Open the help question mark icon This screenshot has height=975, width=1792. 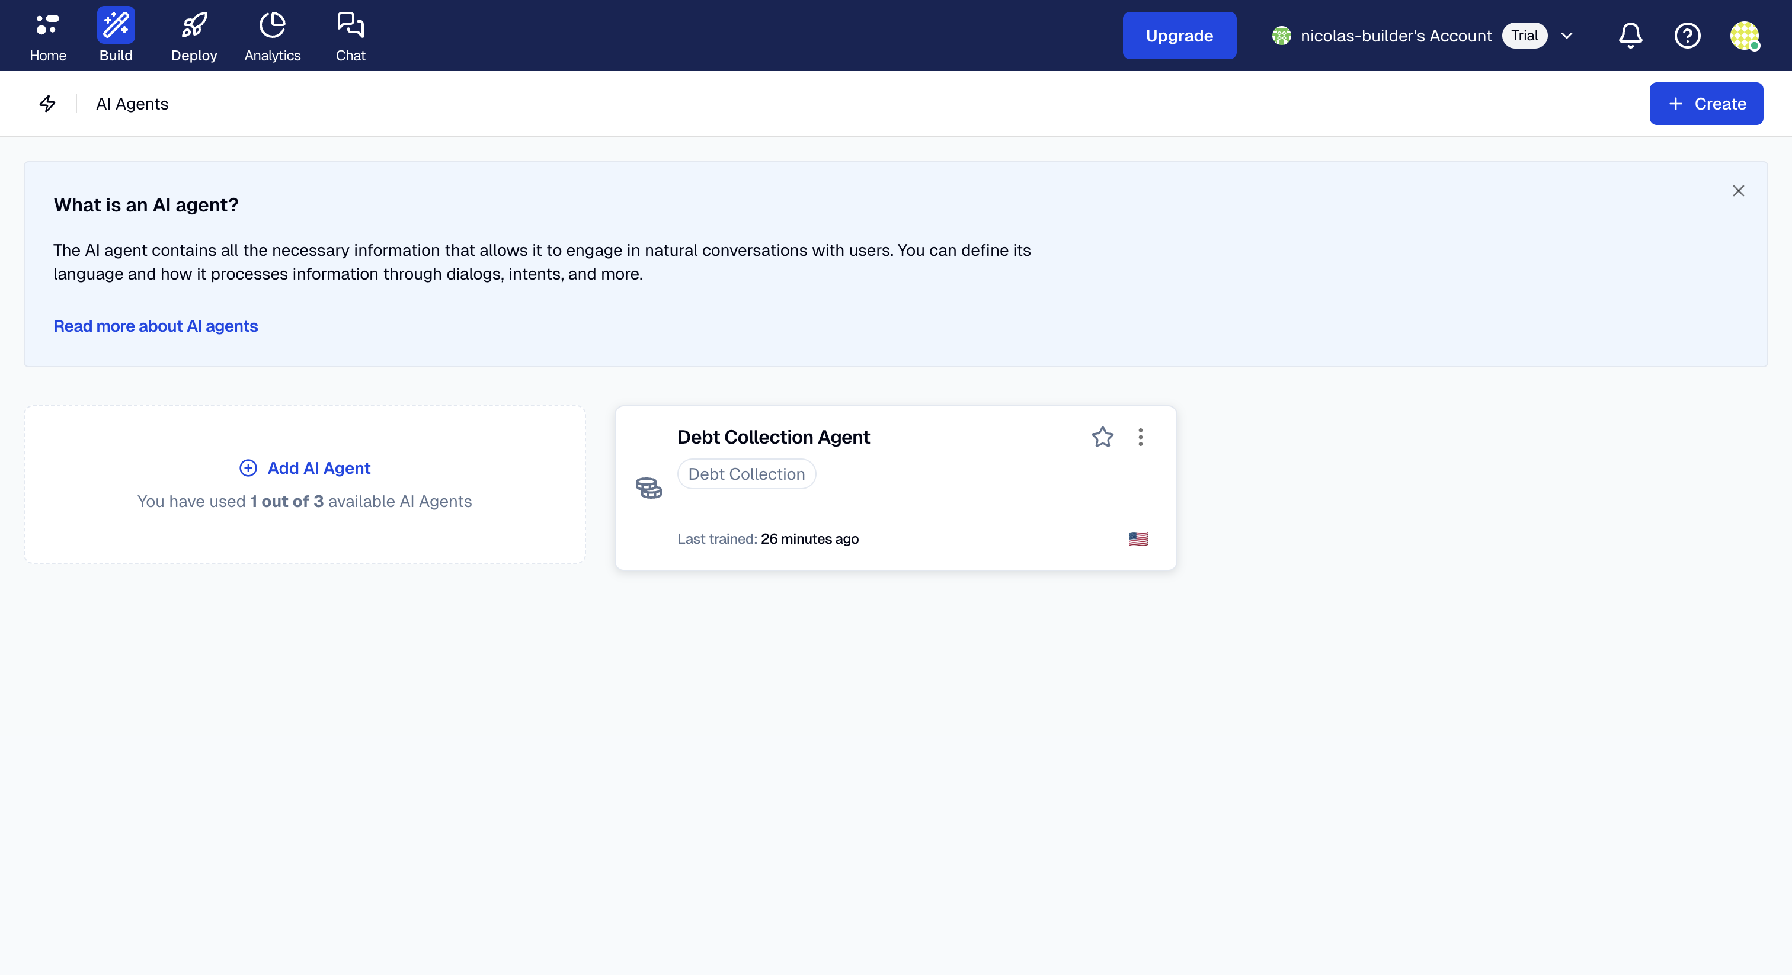click(x=1687, y=36)
